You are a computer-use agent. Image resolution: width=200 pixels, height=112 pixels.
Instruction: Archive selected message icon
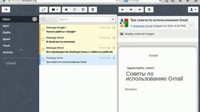click(x=66, y=10)
